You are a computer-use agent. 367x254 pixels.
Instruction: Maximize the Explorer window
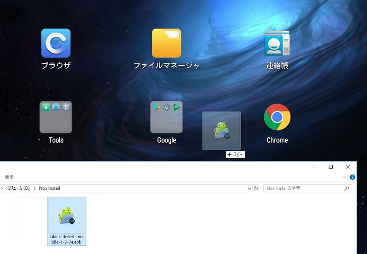click(x=331, y=167)
